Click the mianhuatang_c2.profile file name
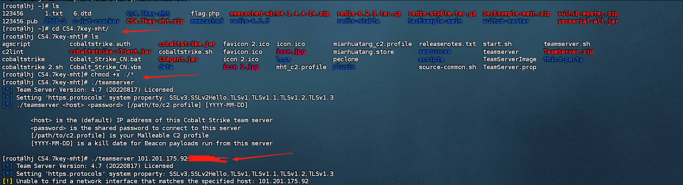Viewport: 683px width, 185px height. click(373, 44)
